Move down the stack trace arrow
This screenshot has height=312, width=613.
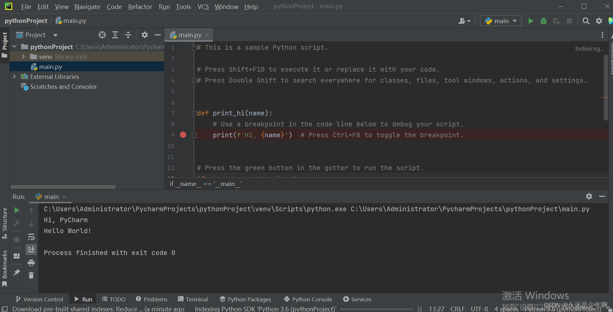[31, 224]
